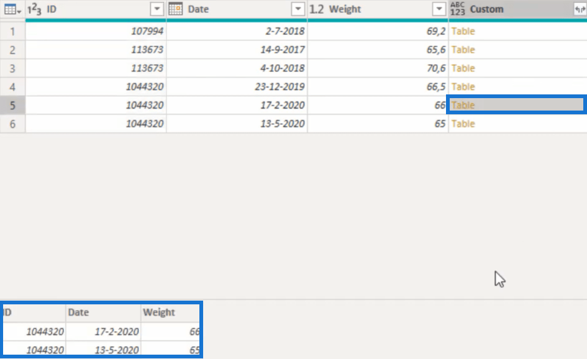
Task: Click the Custom column ABC123 type icon
Action: pyautogui.click(x=457, y=9)
